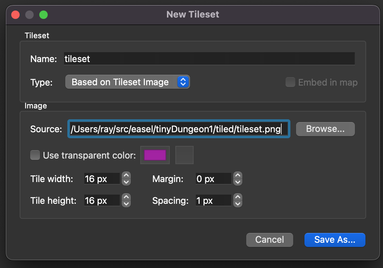
Task: Click the color picker button beside the magenta swatch
Action: (x=184, y=155)
